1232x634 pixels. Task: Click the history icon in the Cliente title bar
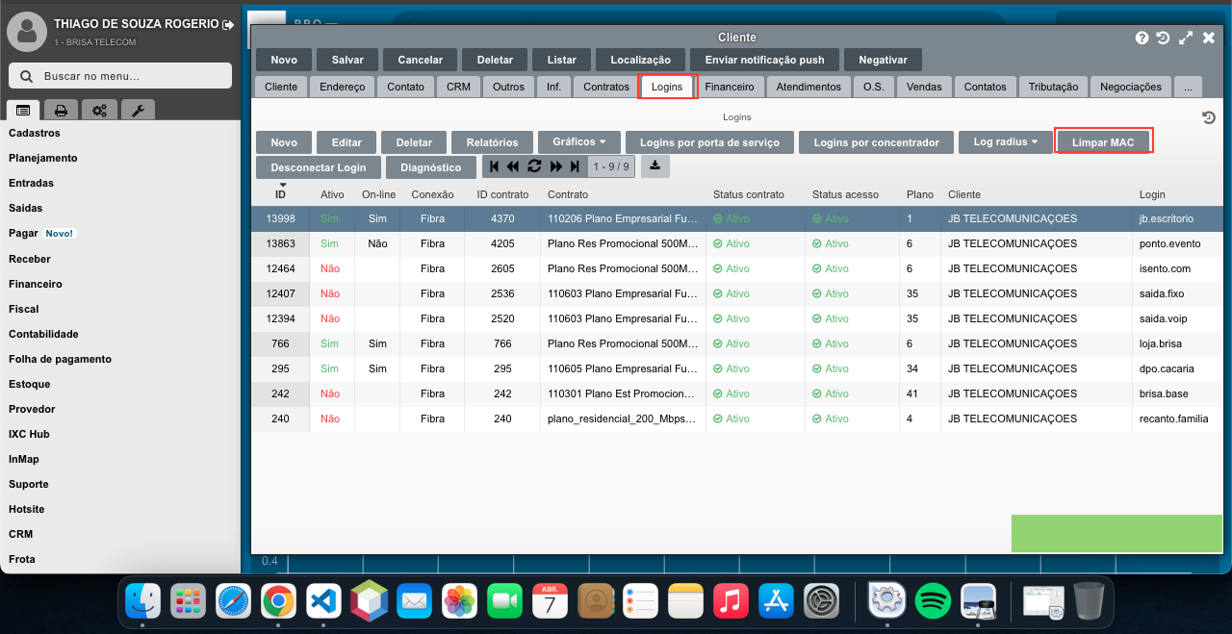pos(1163,38)
